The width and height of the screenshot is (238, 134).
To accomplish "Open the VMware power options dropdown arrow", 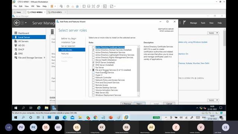I will tap(55, 6).
